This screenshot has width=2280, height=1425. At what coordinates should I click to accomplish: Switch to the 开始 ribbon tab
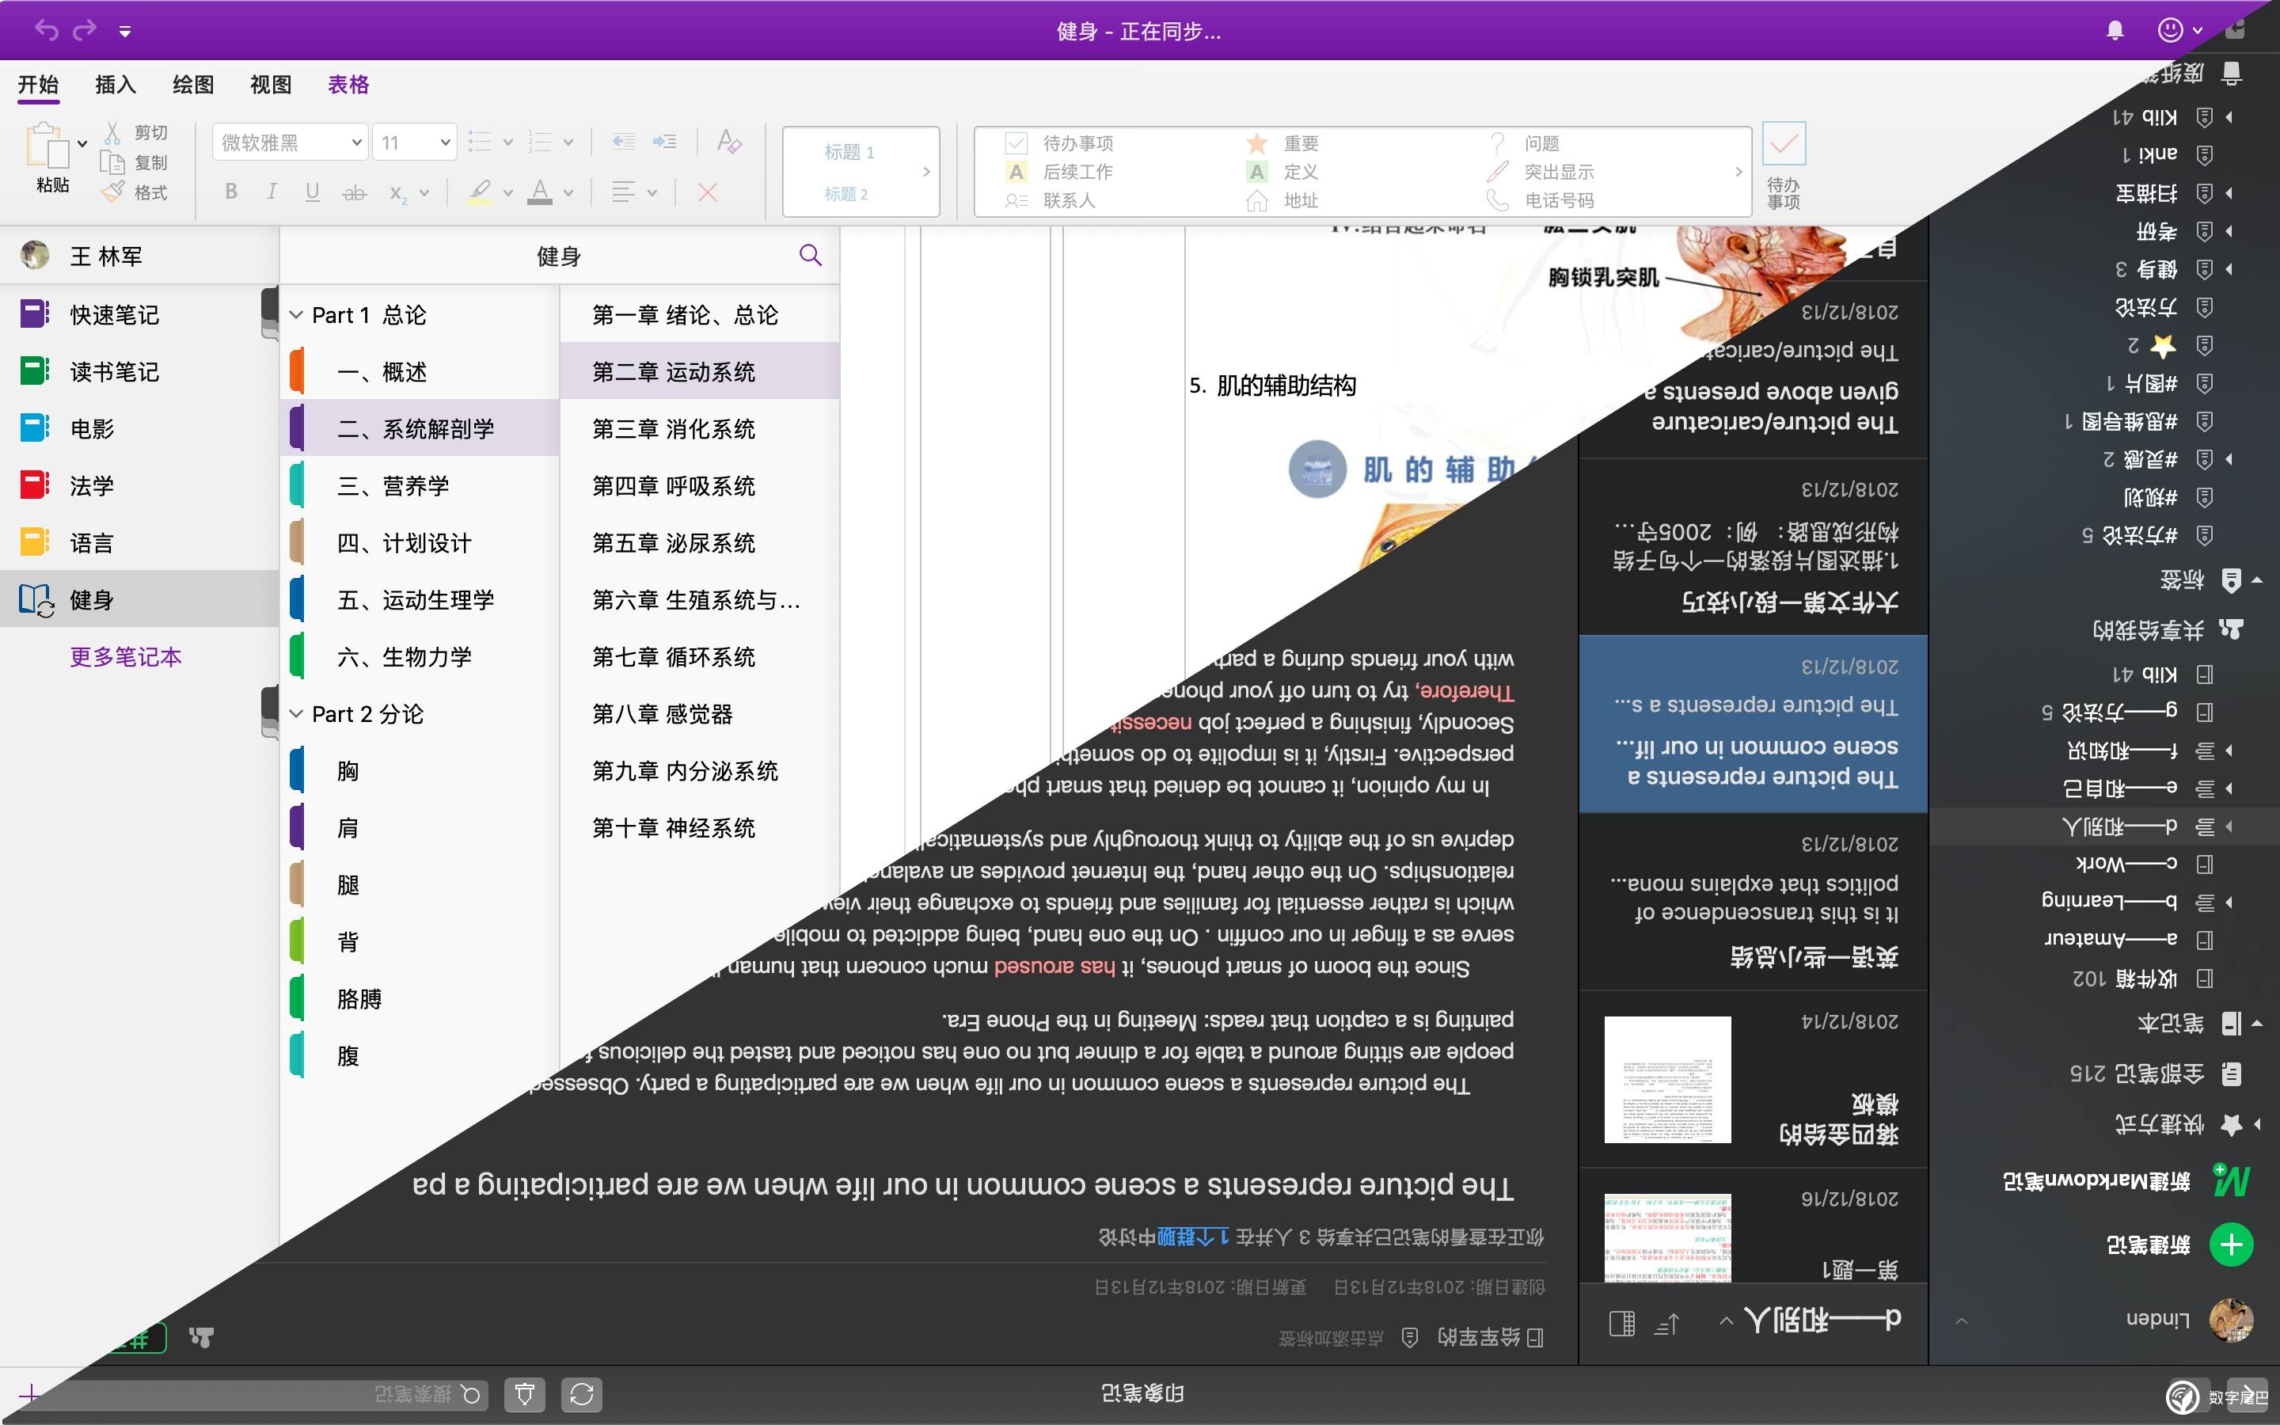[x=39, y=85]
